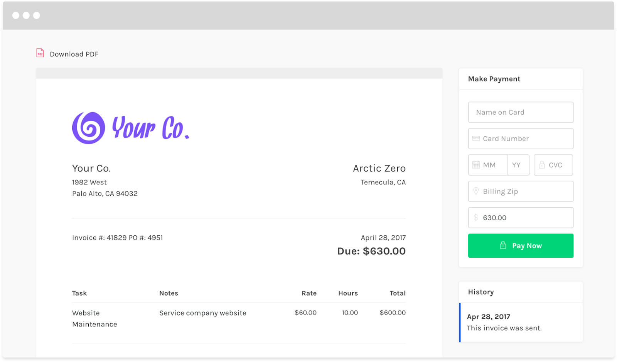
Task: Select the Billing Zip field
Action: coord(521,191)
